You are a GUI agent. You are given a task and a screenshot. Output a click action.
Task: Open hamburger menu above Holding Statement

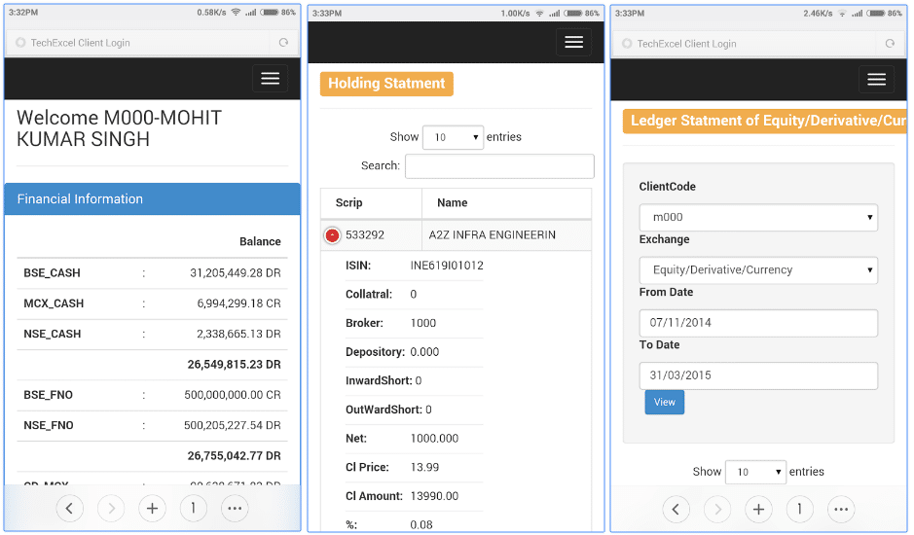[x=573, y=42]
